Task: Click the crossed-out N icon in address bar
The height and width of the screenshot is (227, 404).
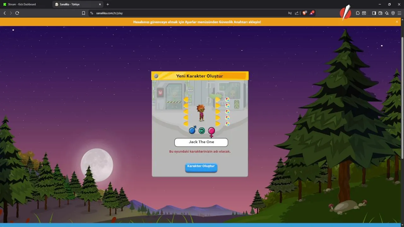Action: 290,13
